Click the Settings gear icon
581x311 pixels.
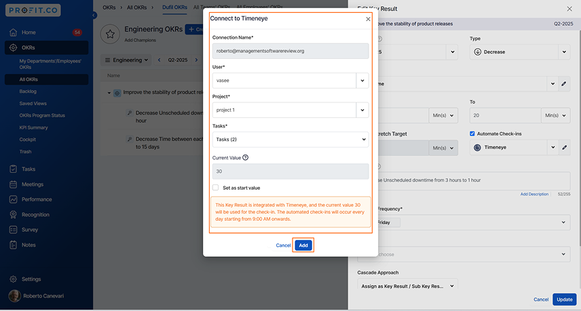click(14, 279)
